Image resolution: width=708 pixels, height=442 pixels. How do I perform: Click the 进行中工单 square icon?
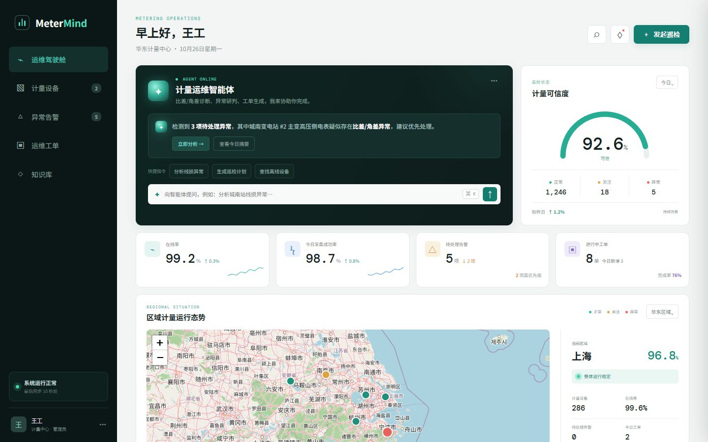coord(572,249)
